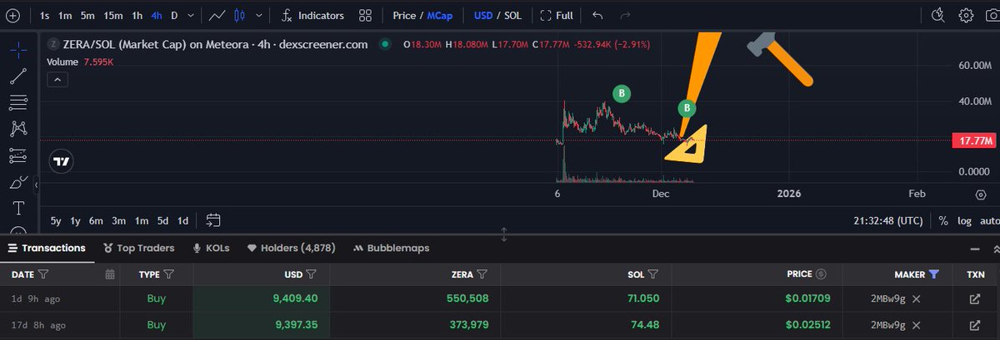Switch to Top Traders tab
The image size is (1000, 340).
(138, 248)
